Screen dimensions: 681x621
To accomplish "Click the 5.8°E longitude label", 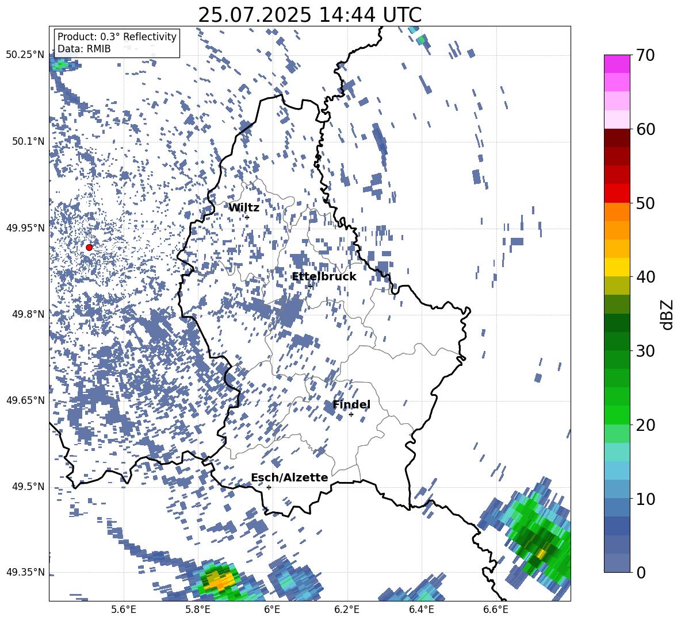I will [198, 610].
